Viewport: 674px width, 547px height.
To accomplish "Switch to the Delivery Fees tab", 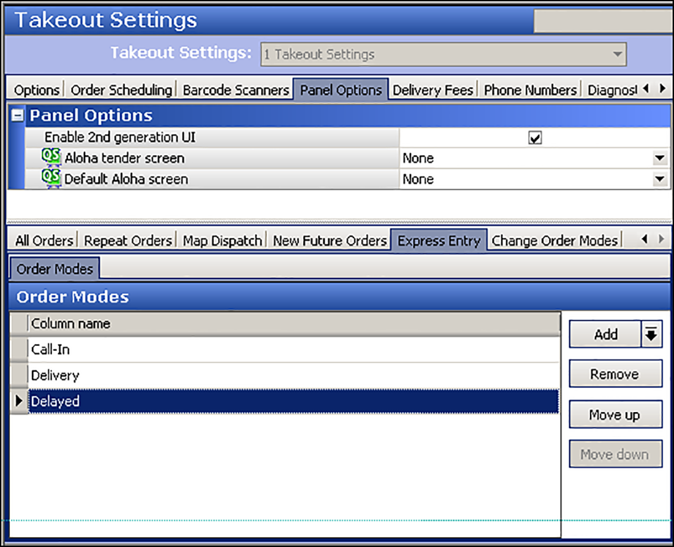I will (x=433, y=90).
